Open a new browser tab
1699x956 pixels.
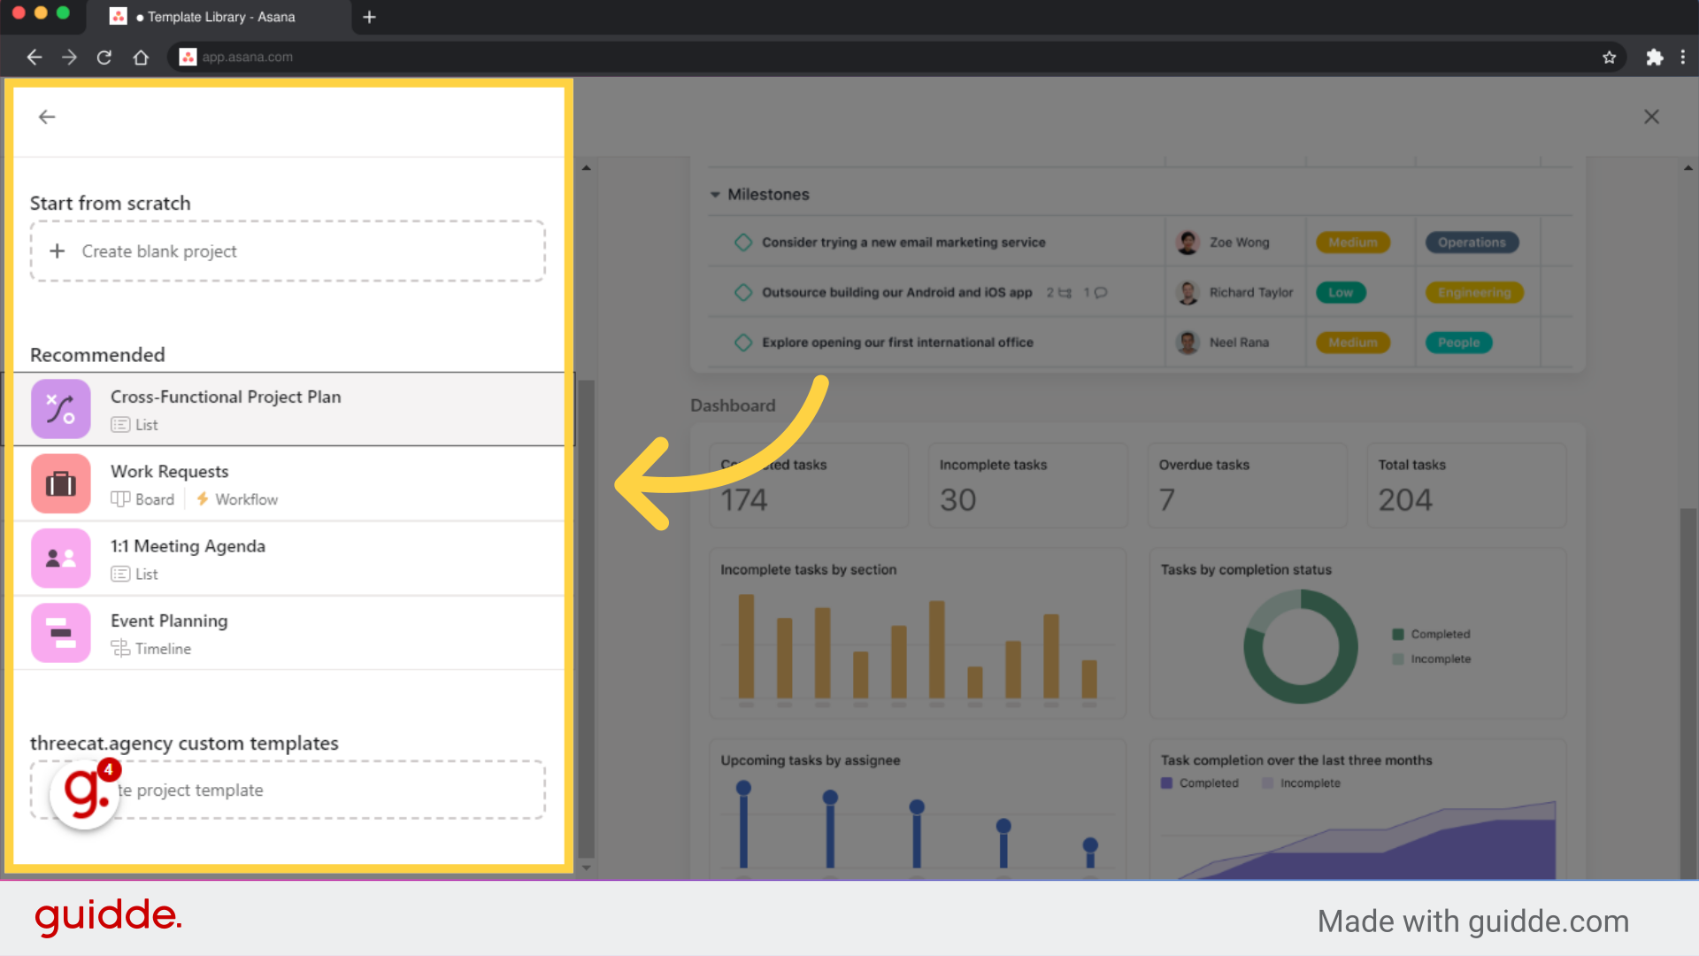[370, 17]
